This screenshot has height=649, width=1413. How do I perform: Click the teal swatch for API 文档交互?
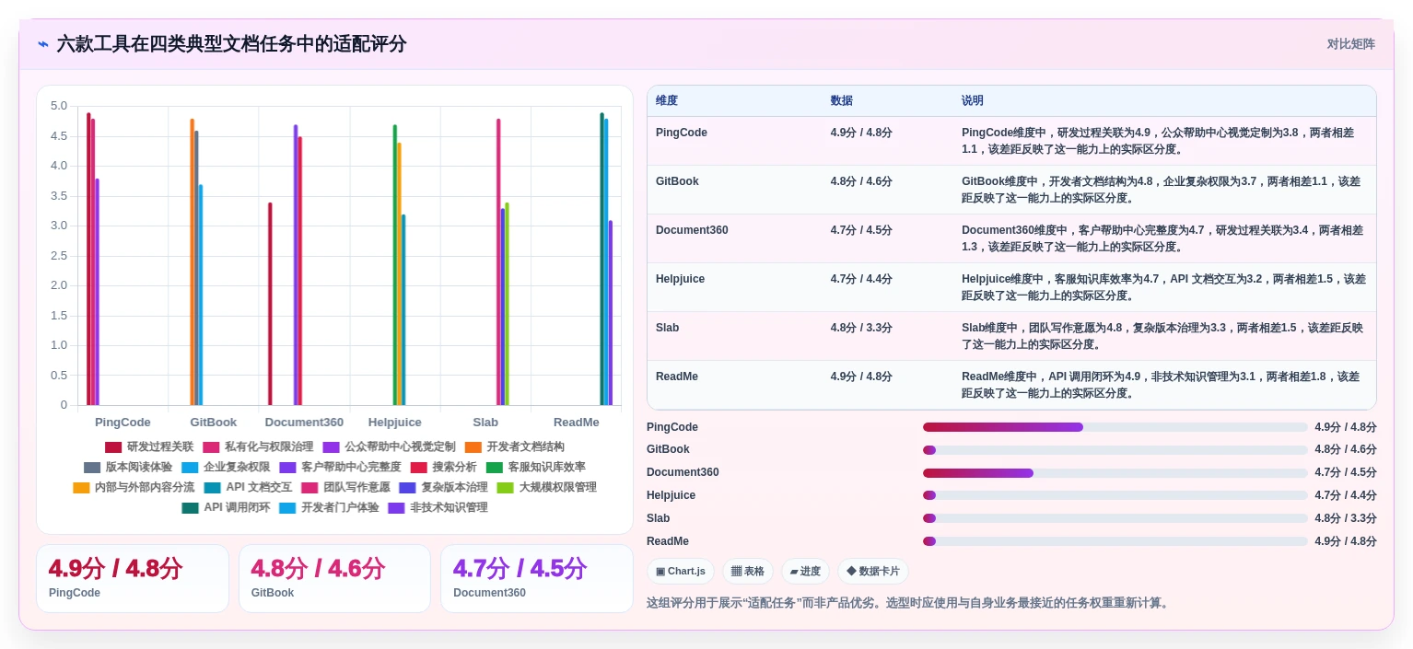coord(213,487)
